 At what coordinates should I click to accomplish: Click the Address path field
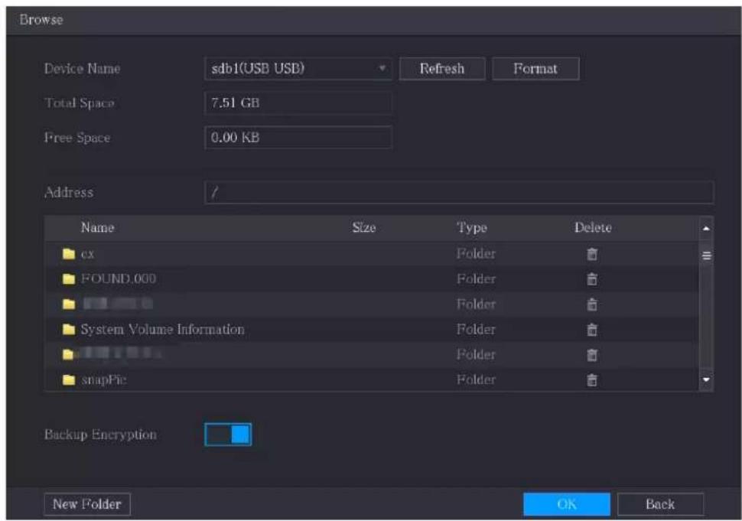point(459,193)
